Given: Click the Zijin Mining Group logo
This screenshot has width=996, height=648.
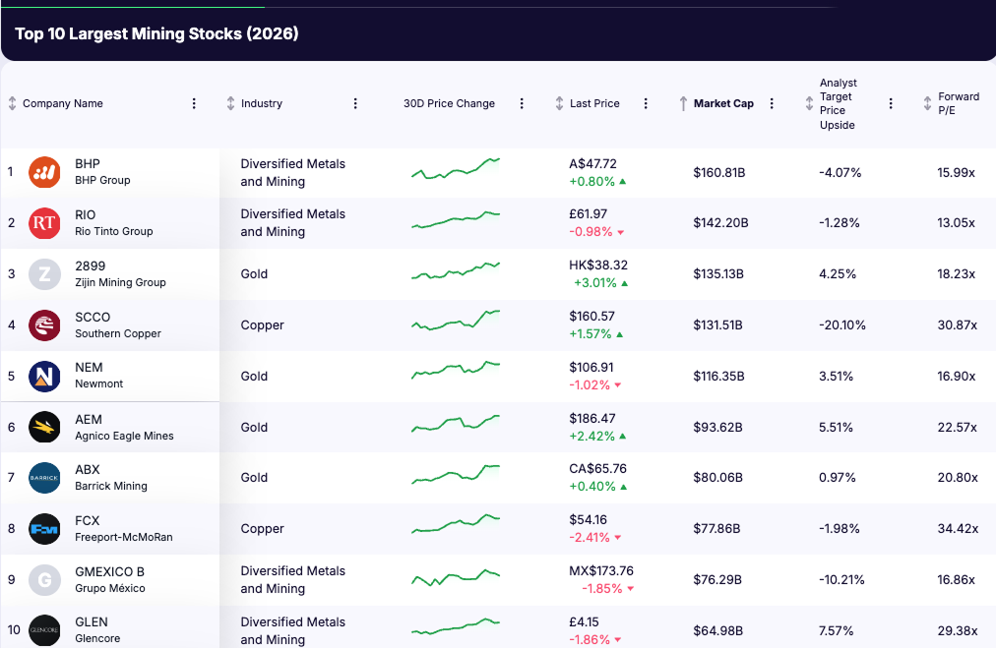Looking at the screenshot, I should click(43, 274).
